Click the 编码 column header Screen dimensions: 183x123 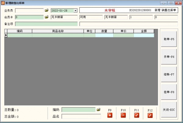point(20,31)
